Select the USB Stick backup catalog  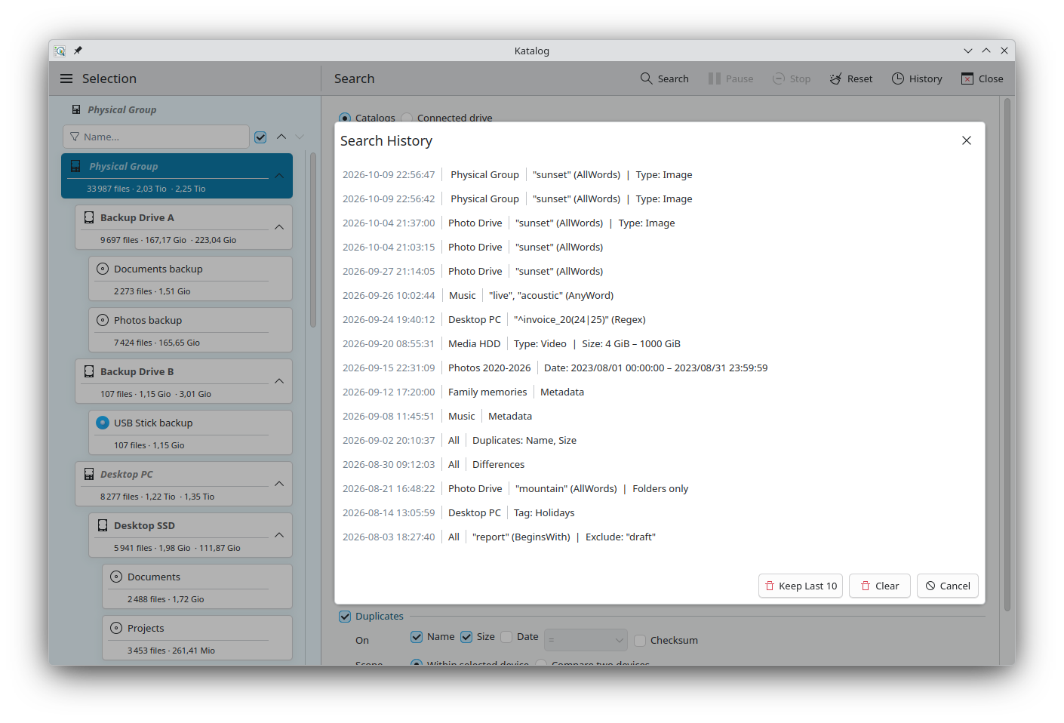(x=190, y=432)
